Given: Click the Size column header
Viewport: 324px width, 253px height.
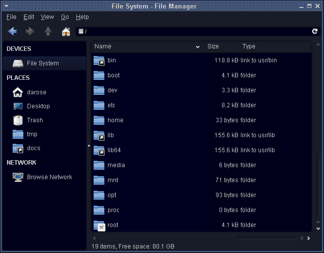Looking at the screenshot, I should click(213, 46).
